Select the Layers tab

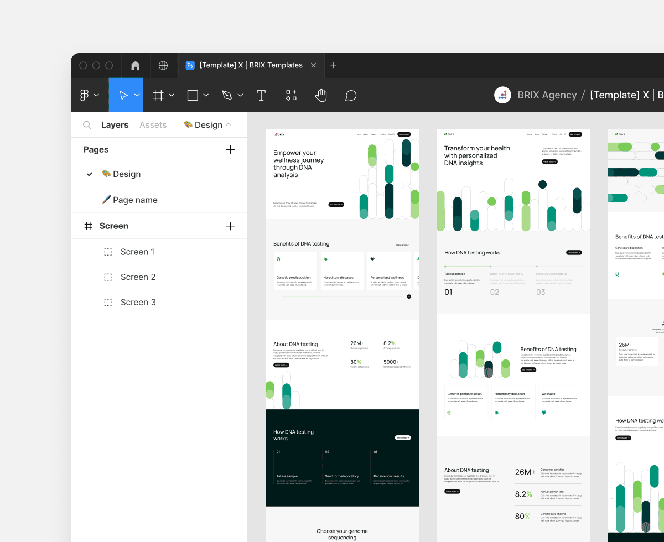point(115,124)
